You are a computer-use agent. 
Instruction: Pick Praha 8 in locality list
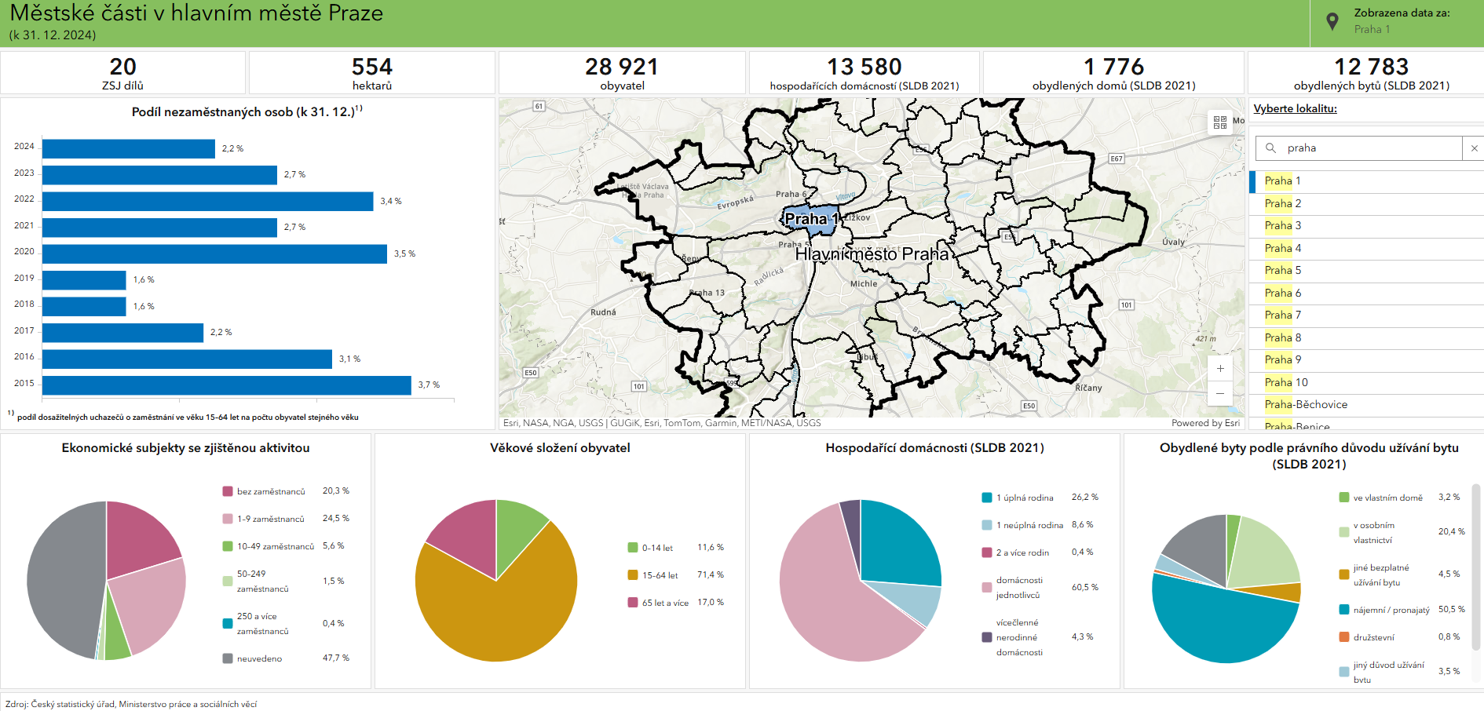click(x=1283, y=337)
